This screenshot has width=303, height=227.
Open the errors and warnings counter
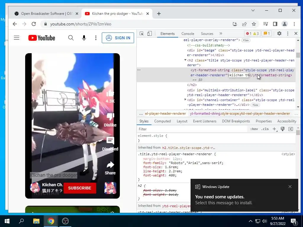pos(252,34)
